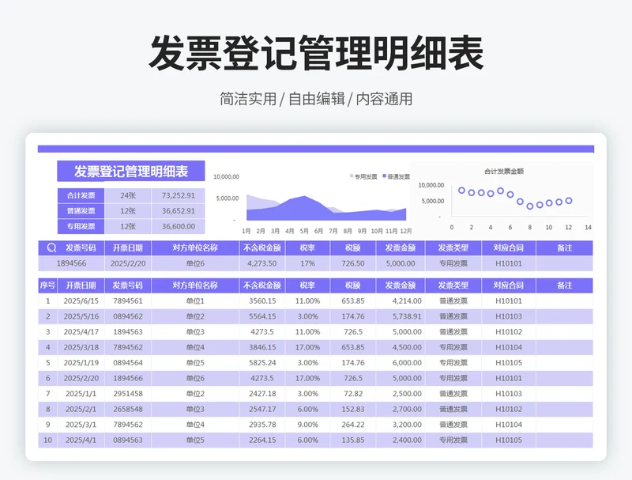Viewport: 632px width, 480px height.
Task: Select date cell 2025/5/16
Action: 81,316
